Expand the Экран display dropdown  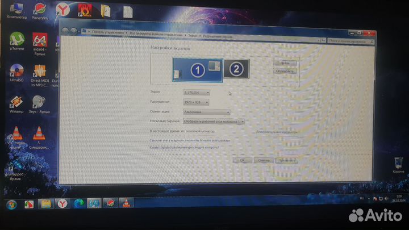(197, 92)
